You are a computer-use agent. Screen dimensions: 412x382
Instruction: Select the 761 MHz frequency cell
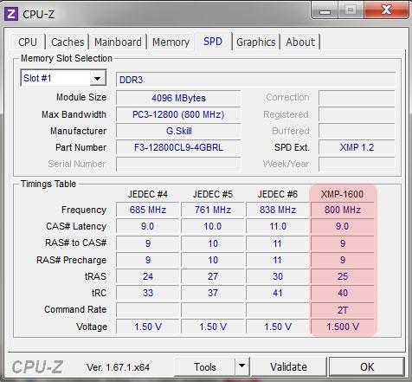[x=213, y=210]
